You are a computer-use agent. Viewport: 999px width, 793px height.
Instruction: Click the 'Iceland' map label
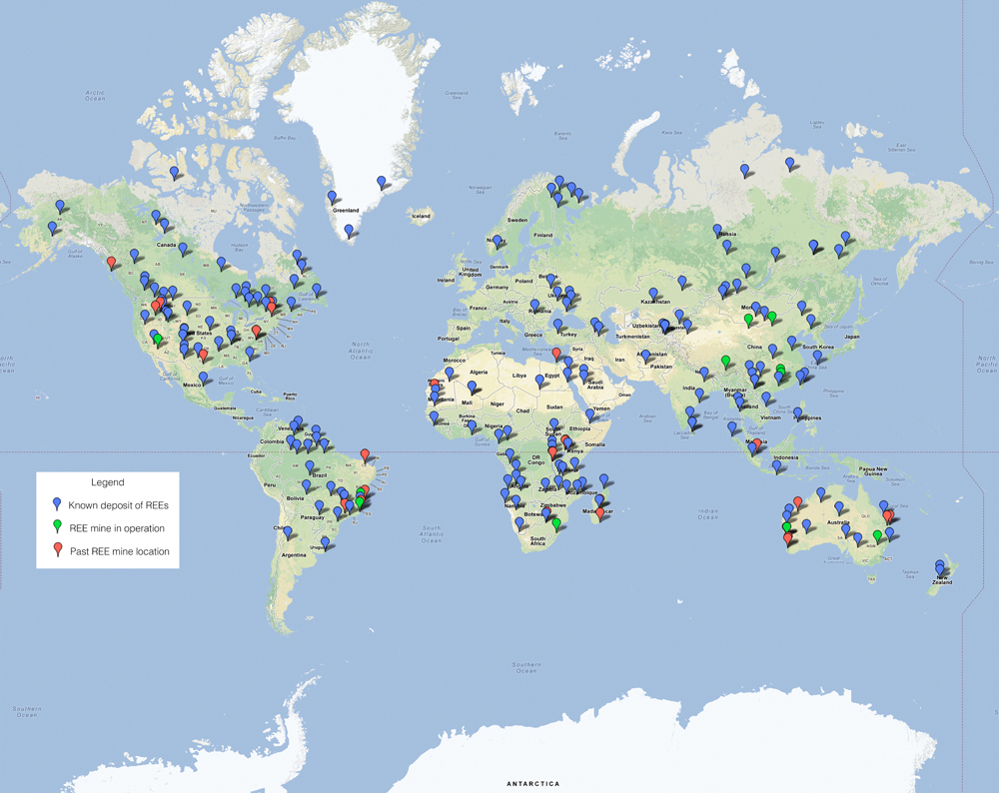pyautogui.click(x=421, y=216)
